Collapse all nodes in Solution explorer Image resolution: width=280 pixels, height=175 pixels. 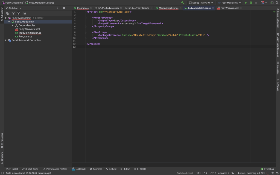point(57,8)
